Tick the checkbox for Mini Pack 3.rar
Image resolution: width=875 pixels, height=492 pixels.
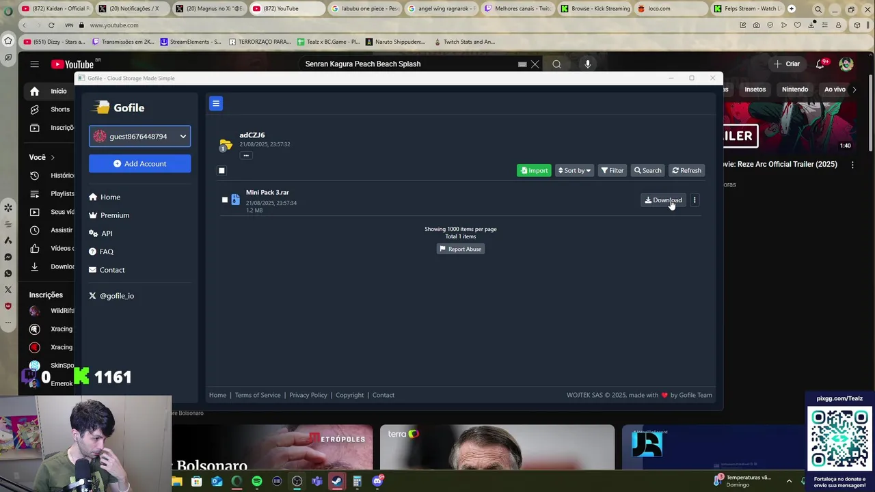click(224, 200)
